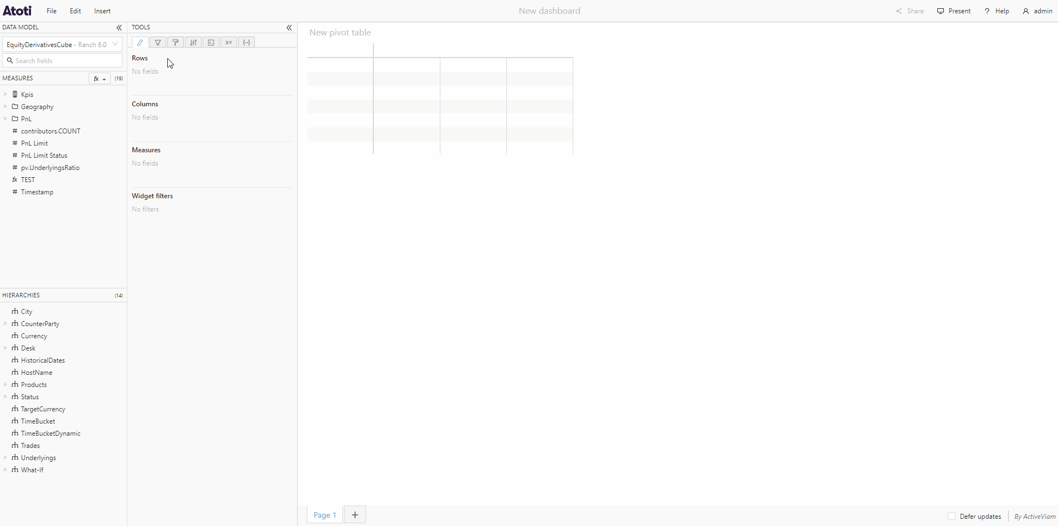Enable the Defer updates checkbox

[952, 516]
